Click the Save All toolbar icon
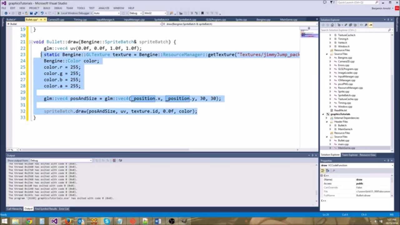 pos(36,13)
